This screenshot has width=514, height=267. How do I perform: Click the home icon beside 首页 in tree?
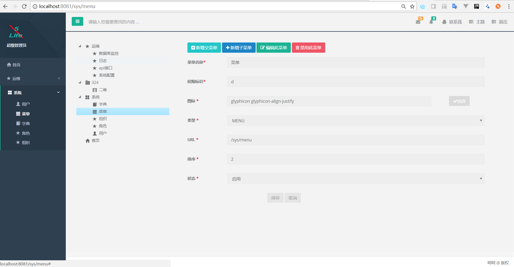88,141
